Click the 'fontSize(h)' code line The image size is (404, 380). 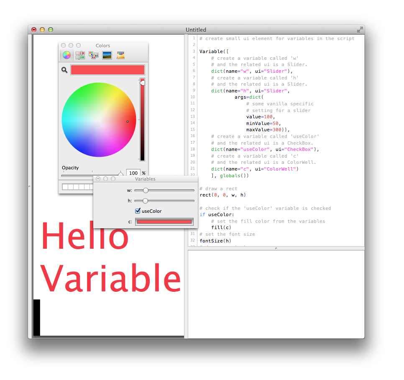(215, 241)
